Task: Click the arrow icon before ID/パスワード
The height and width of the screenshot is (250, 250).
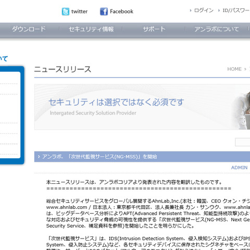Action: click(x=219, y=10)
